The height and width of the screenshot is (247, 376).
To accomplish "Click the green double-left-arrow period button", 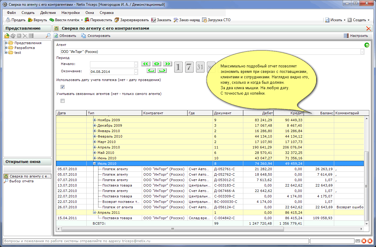I will coord(146,64).
